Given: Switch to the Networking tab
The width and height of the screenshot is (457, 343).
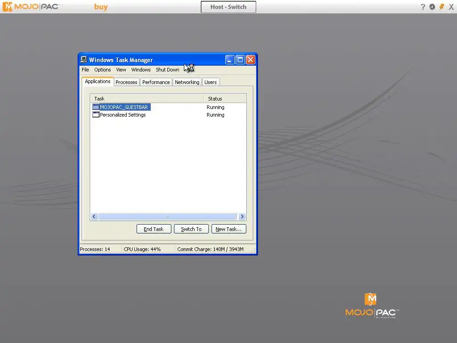Looking at the screenshot, I should click(x=187, y=82).
